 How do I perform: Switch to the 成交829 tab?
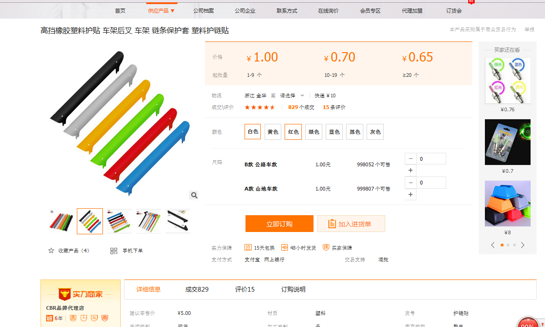(197, 289)
